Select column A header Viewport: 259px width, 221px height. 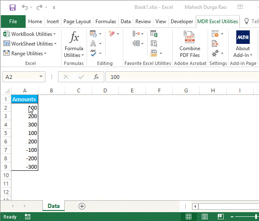(x=25, y=90)
